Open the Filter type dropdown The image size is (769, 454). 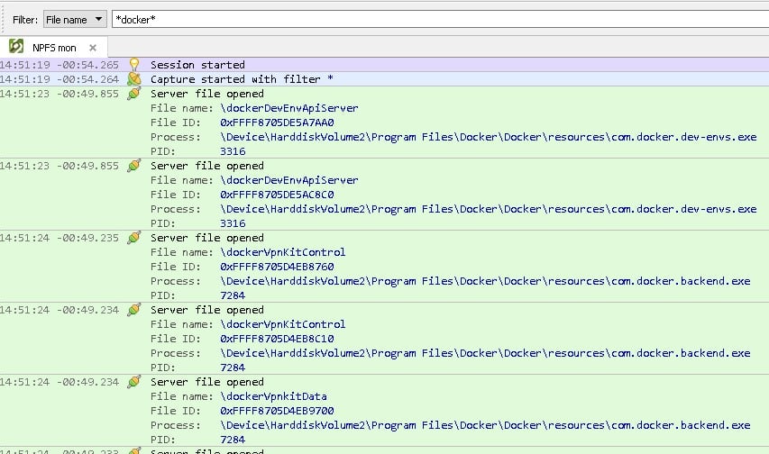(75, 19)
